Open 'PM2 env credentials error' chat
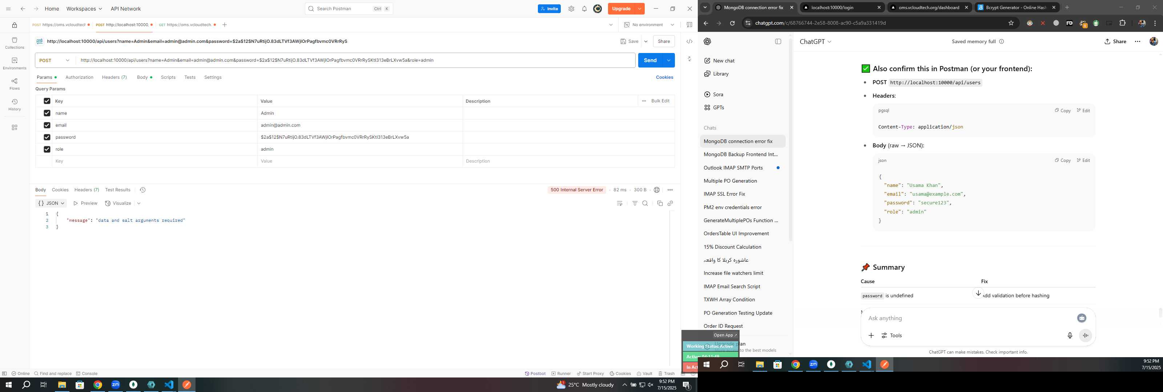 [732, 208]
